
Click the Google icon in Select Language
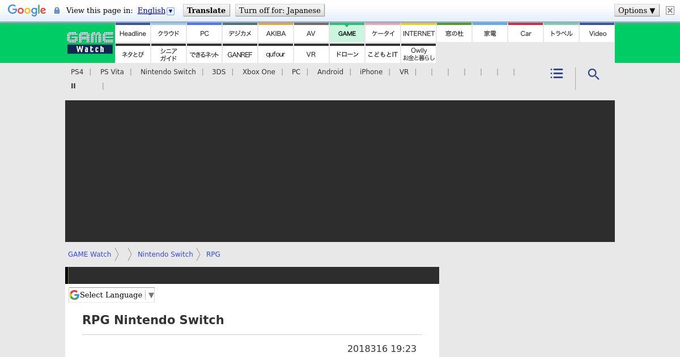(74, 295)
